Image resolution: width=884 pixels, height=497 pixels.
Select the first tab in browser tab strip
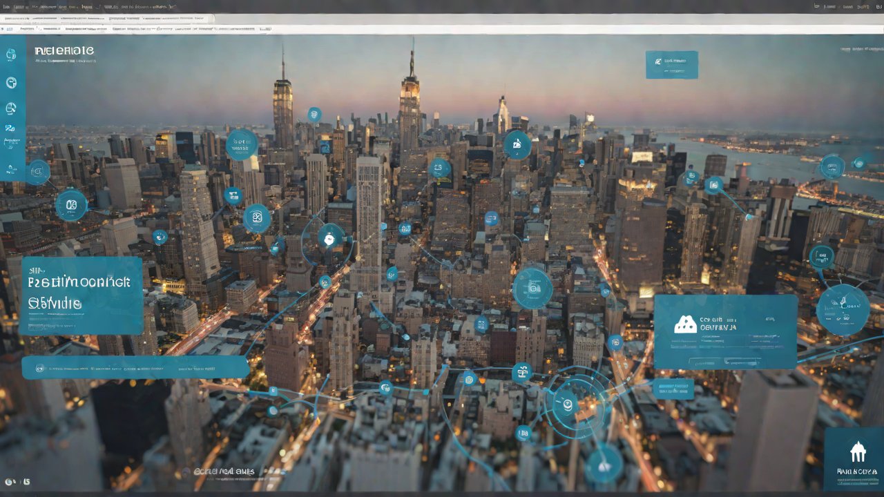tap(26, 19)
